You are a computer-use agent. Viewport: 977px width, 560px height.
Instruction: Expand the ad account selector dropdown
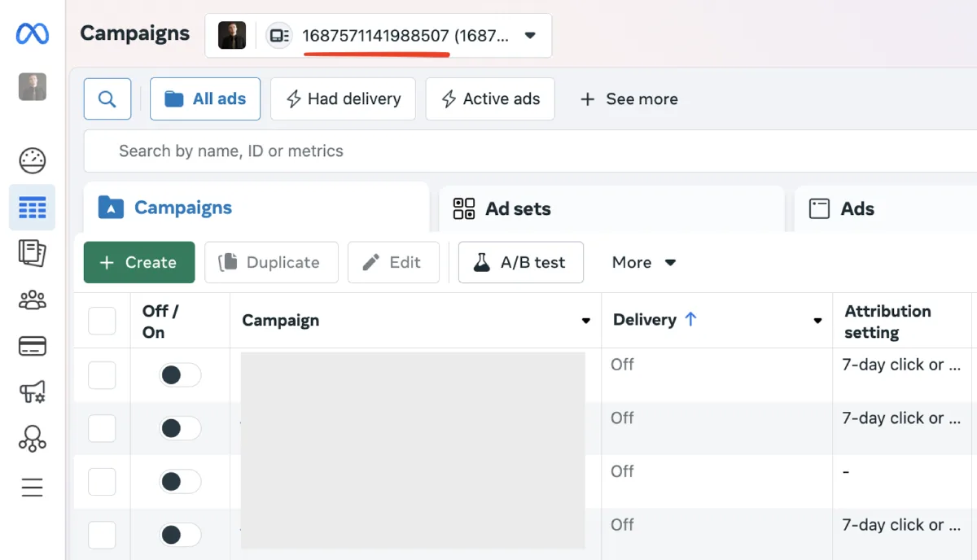click(530, 36)
